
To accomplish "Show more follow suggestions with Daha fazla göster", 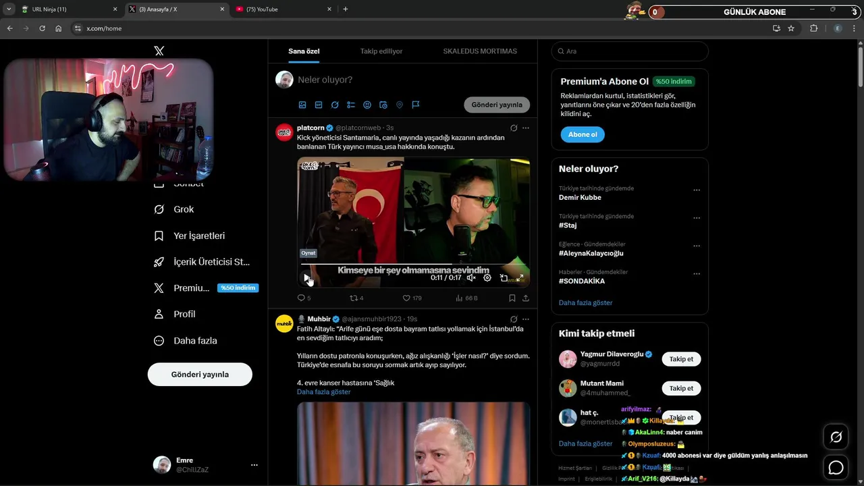I will 585,443.
